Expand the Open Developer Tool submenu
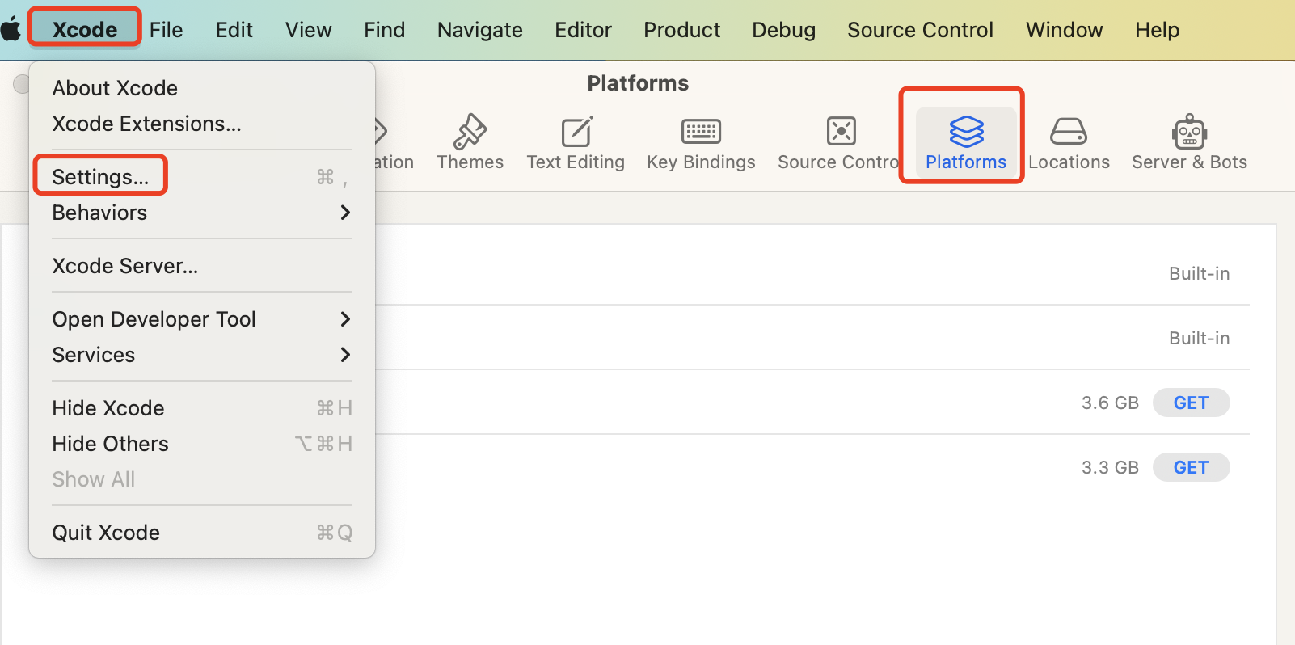 (201, 319)
